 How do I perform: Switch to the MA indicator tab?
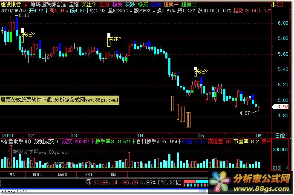click(12, 175)
